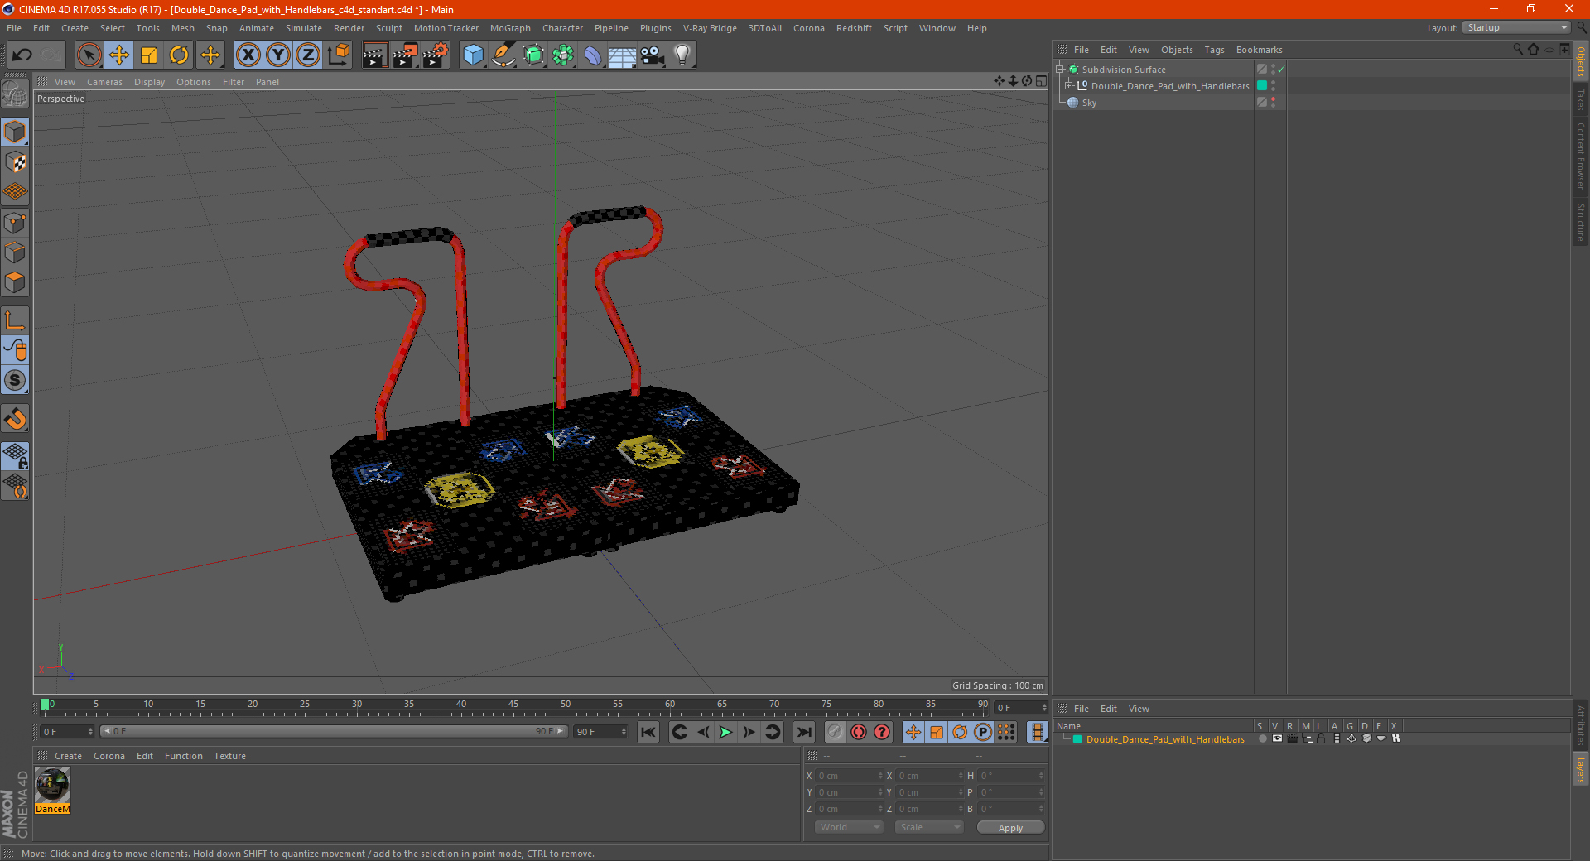Toggle X axis lock
This screenshot has width=1590, height=861.
click(248, 55)
